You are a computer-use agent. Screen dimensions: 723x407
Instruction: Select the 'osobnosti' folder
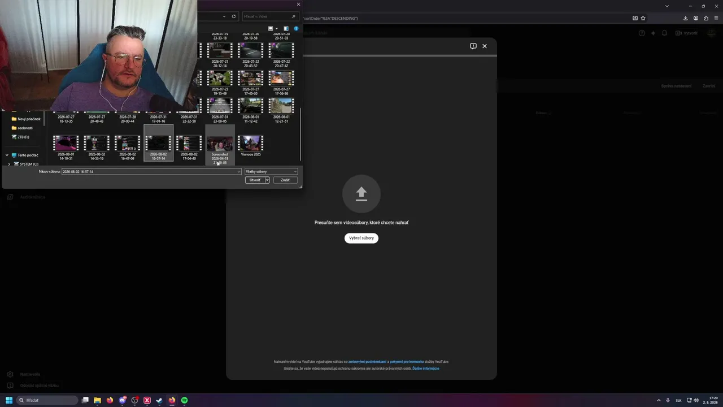[x=22, y=128]
